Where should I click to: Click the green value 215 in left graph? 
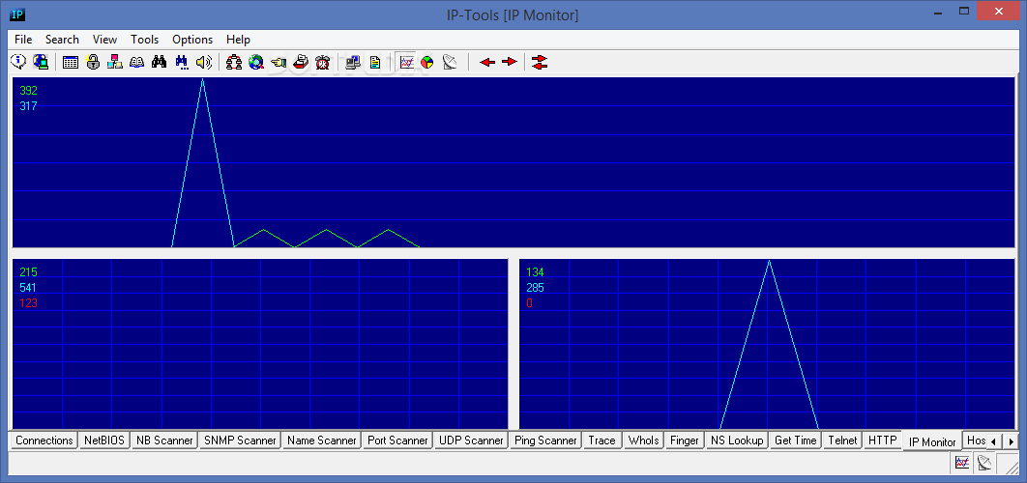coord(28,272)
